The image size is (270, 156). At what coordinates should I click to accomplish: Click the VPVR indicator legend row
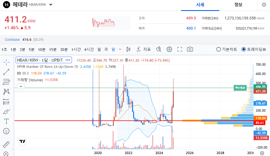coord(66,67)
